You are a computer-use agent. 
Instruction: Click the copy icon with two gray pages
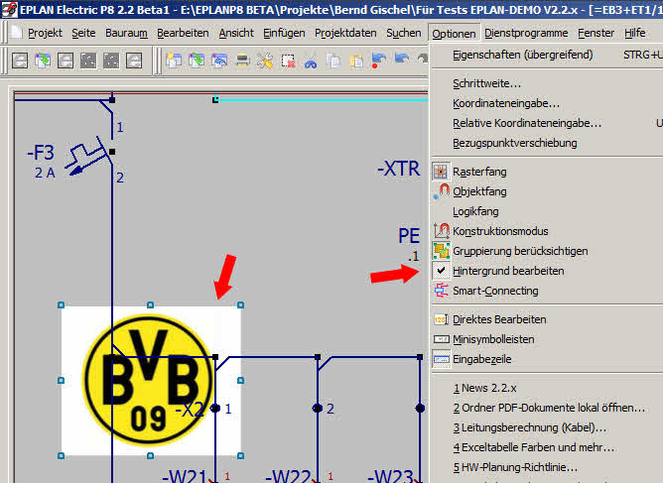[333, 60]
